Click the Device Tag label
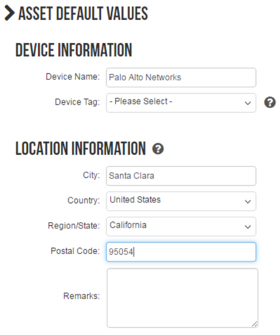Viewport: 280px width, 335px height. tap(77, 102)
